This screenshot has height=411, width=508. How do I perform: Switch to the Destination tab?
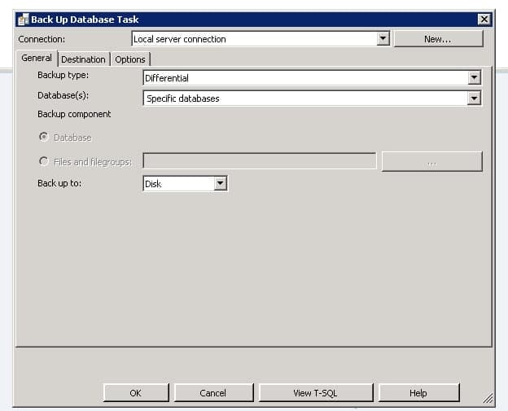[x=83, y=59]
